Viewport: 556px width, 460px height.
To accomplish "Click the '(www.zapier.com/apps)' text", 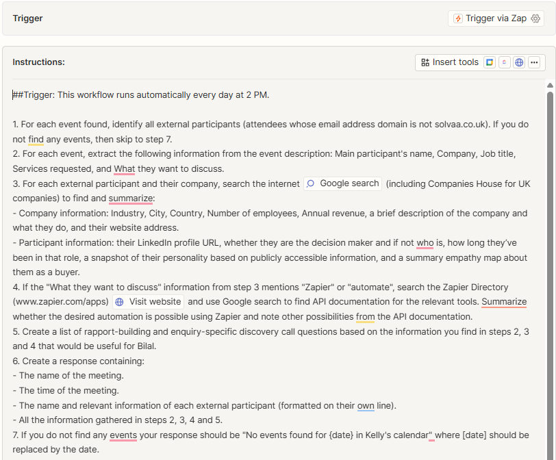I will pos(61,302).
